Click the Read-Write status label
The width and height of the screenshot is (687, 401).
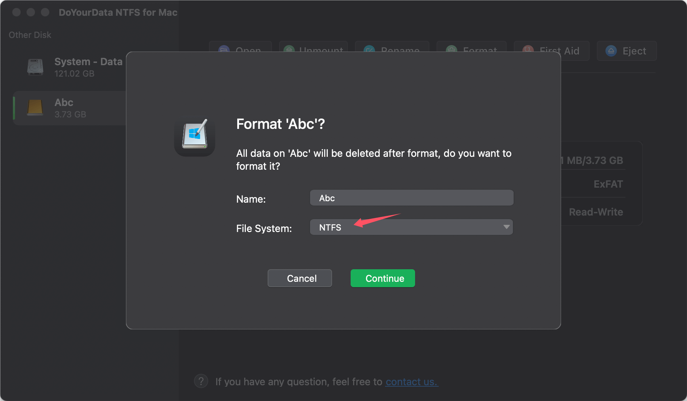coord(596,212)
